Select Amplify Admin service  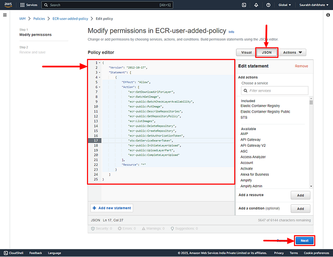point(251,186)
